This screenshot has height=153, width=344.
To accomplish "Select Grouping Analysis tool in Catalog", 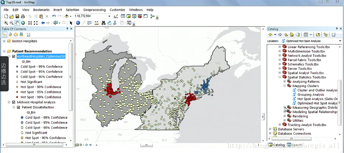I will click(x=310, y=95).
